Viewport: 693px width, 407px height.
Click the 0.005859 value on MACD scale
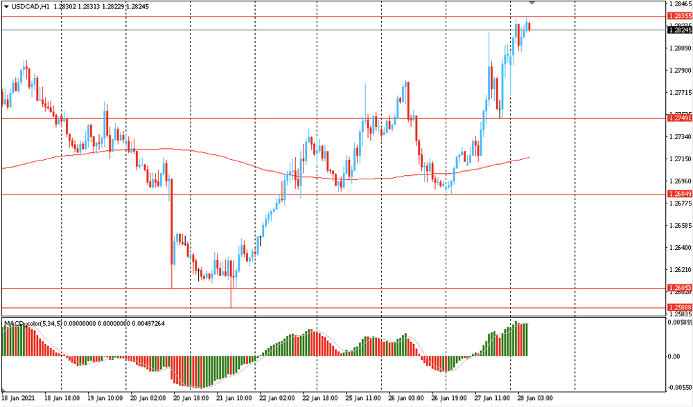pyautogui.click(x=678, y=323)
